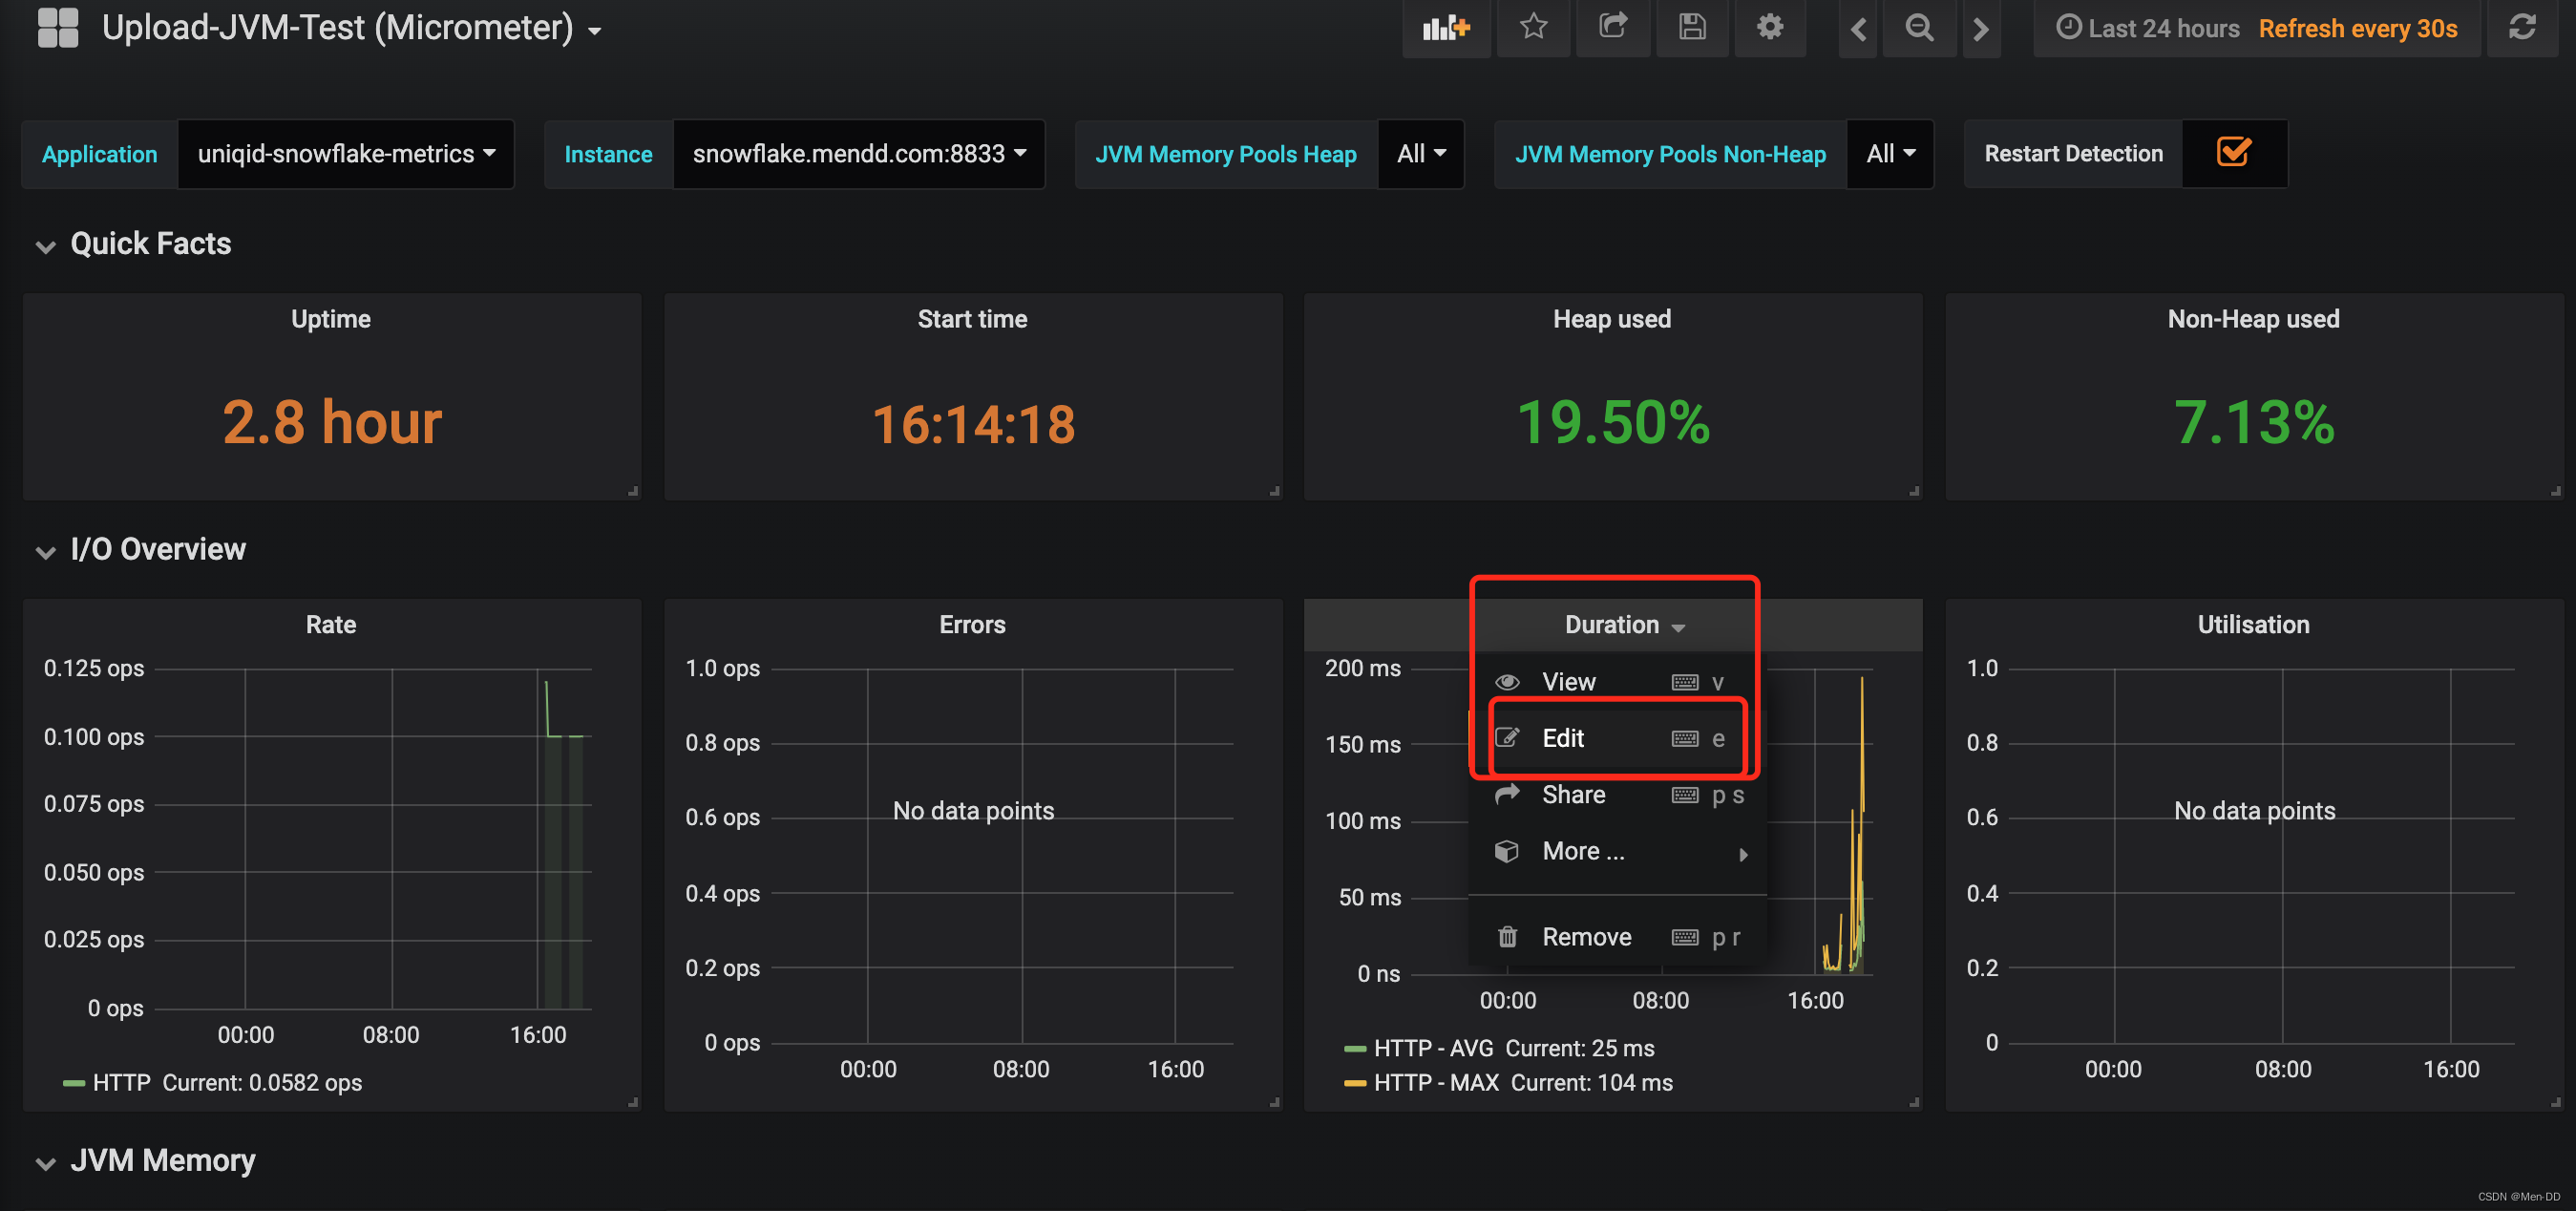Choose Remove from the panel menu
2576x1211 pixels.
coord(1586,937)
